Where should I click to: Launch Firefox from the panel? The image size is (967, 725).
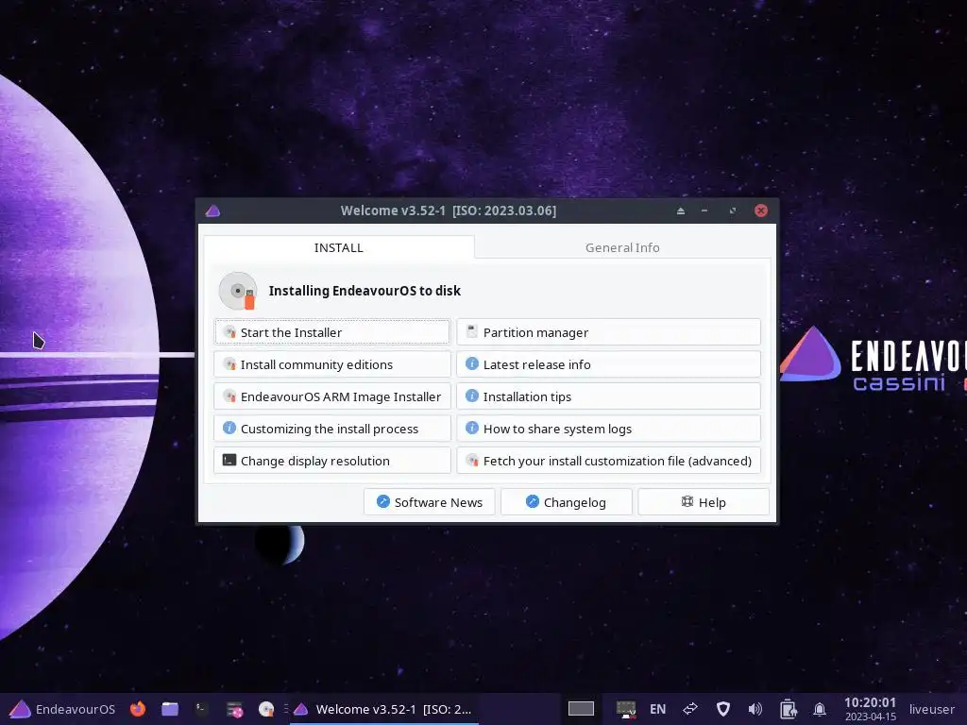tap(138, 709)
